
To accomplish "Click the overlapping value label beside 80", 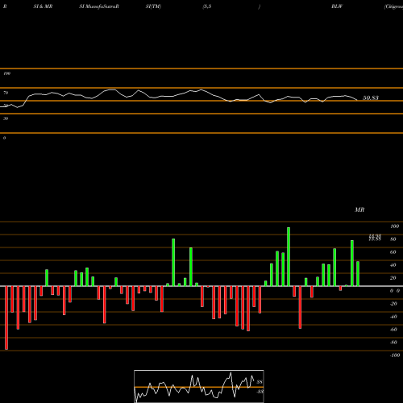I will [375, 238].
